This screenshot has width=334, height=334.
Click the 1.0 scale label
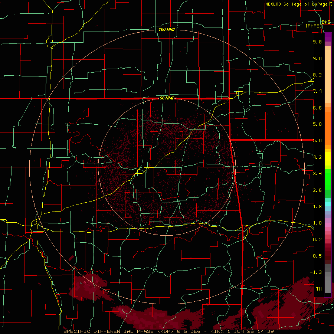tap(317, 223)
